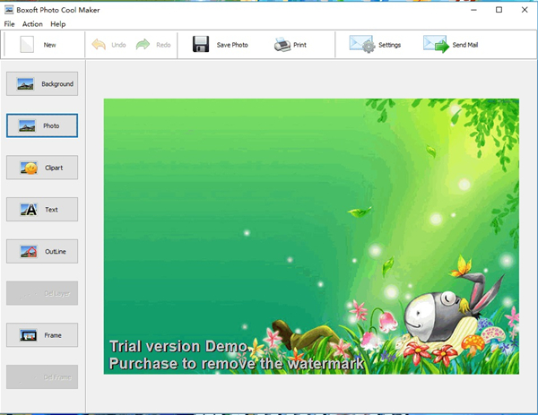The image size is (538, 415).
Task: Click the Redo label in toolbar
Action: (x=163, y=45)
